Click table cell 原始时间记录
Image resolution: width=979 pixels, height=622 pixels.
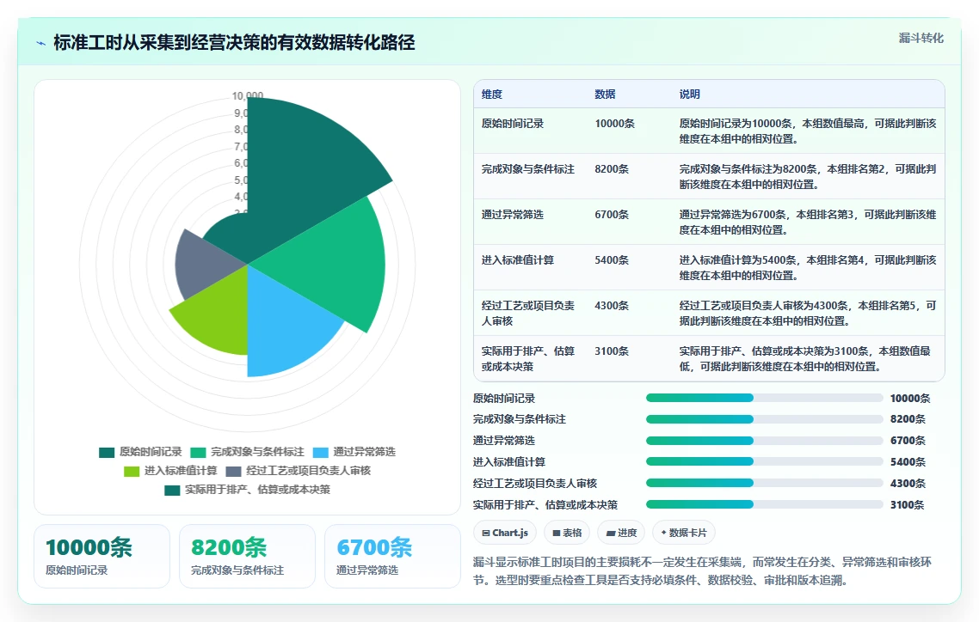click(513, 124)
